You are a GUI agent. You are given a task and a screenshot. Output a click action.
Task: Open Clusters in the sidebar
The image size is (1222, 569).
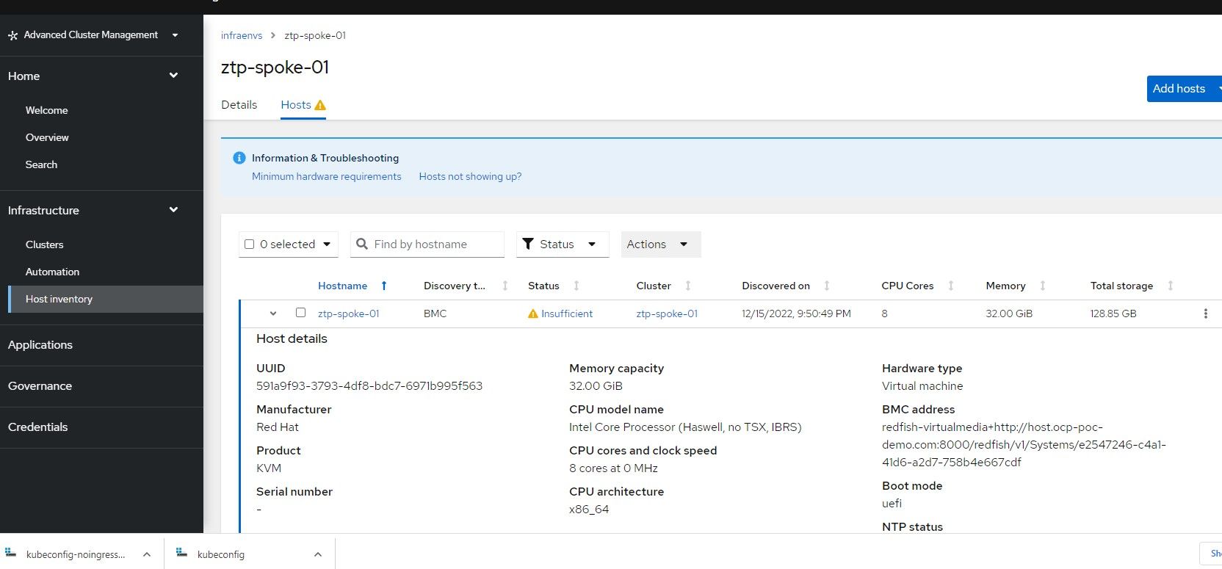45,244
